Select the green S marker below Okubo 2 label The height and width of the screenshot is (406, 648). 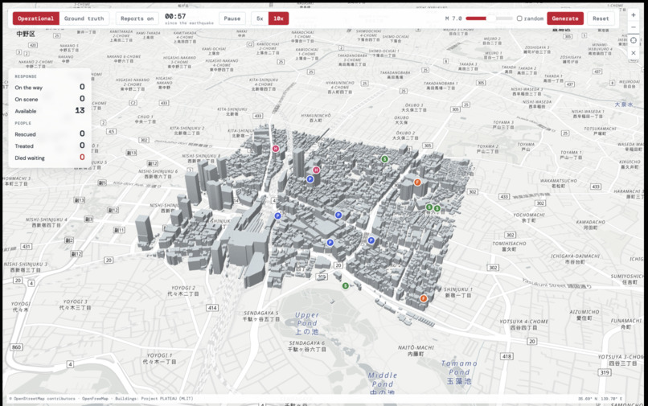point(385,159)
